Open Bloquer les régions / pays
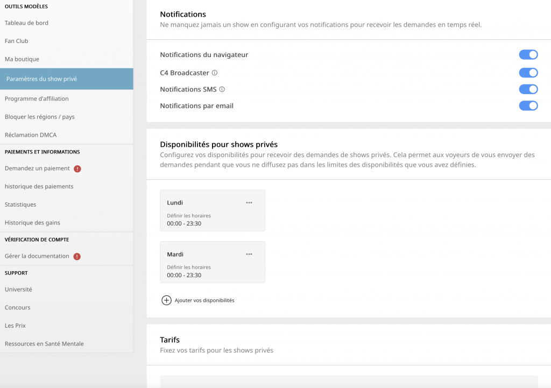This screenshot has height=388, width=551. click(x=40, y=117)
